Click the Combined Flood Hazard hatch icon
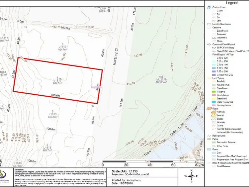This screenshot has height=187, width=249. pos(208,44)
